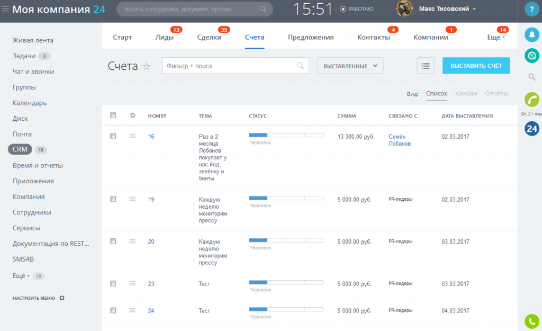Click the Выставить счёт button

click(476, 66)
